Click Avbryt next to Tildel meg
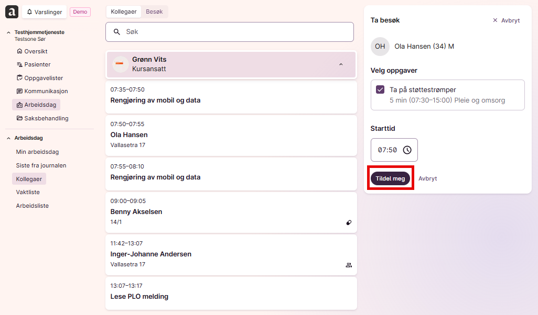The width and height of the screenshot is (538, 315). point(427,178)
